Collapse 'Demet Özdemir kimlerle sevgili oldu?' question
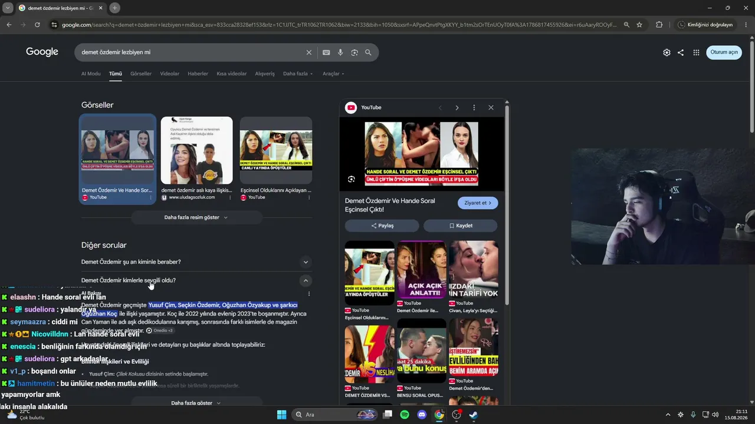 (196, 280)
